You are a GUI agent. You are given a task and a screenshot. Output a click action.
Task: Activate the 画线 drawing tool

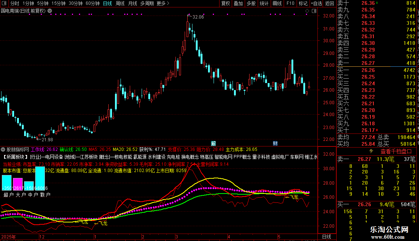coord(277,3)
